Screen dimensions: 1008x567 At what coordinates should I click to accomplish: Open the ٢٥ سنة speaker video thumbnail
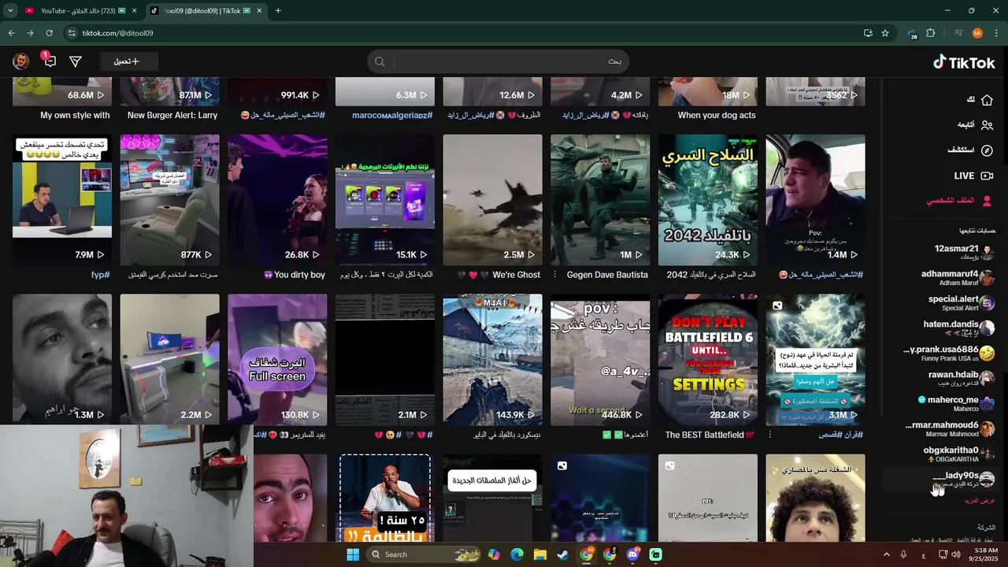385,498
